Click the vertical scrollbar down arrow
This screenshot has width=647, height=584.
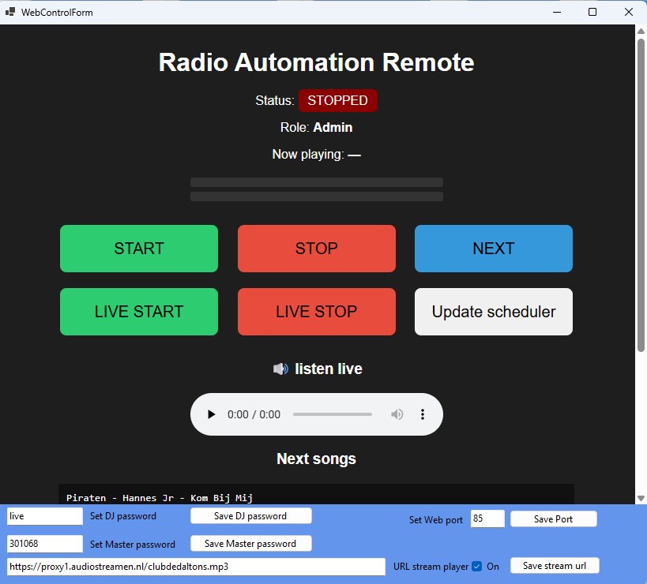tap(641, 497)
